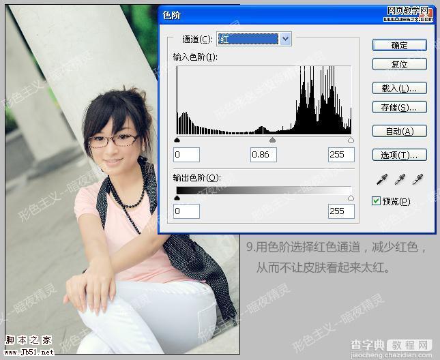The height and width of the screenshot is (360, 440).
Task: Click the 红 channel selection field
Action: pos(248,39)
